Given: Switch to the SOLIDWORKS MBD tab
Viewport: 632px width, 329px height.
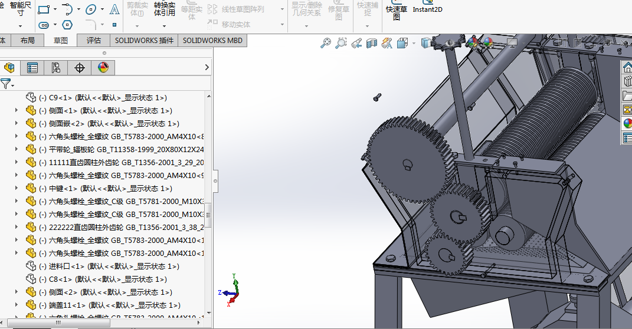Looking at the screenshot, I should tap(212, 41).
